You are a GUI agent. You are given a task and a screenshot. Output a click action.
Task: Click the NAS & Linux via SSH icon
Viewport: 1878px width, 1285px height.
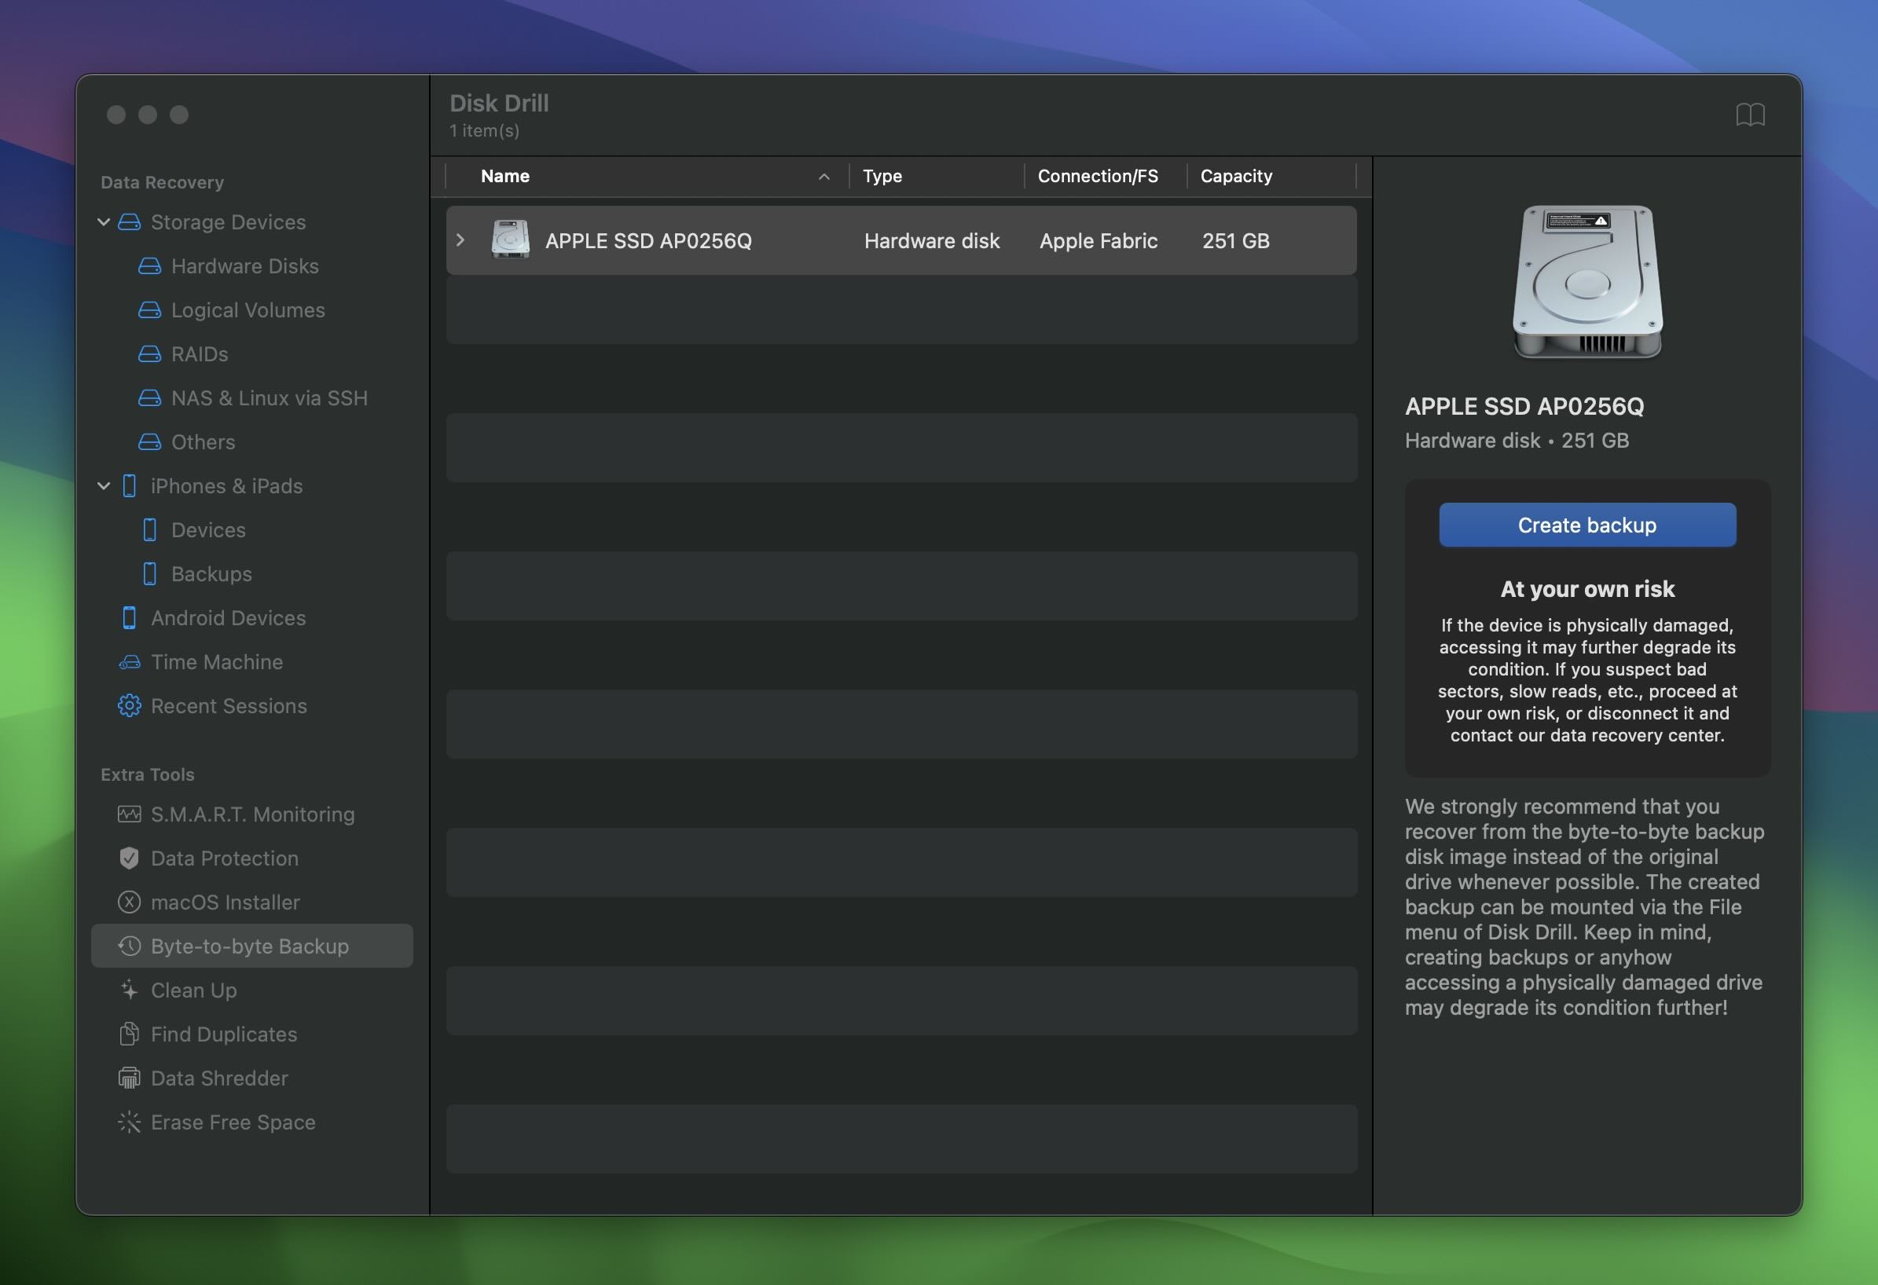click(149, 398)
